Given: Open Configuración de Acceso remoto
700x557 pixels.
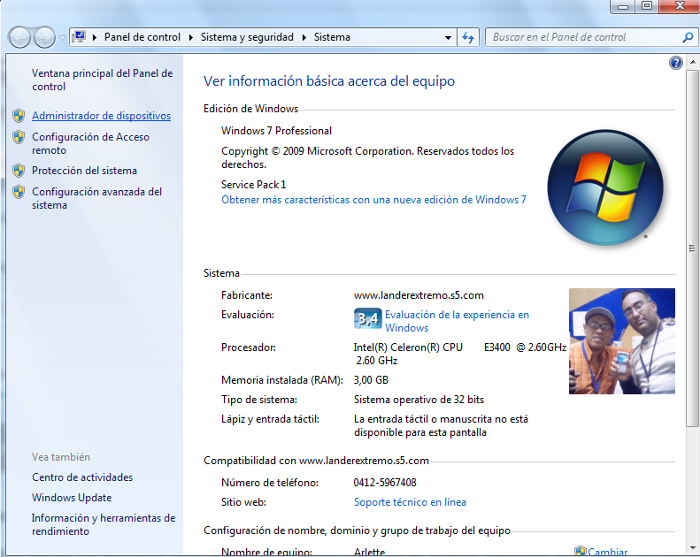Looking at the screenshot, I should coord(90,143).
